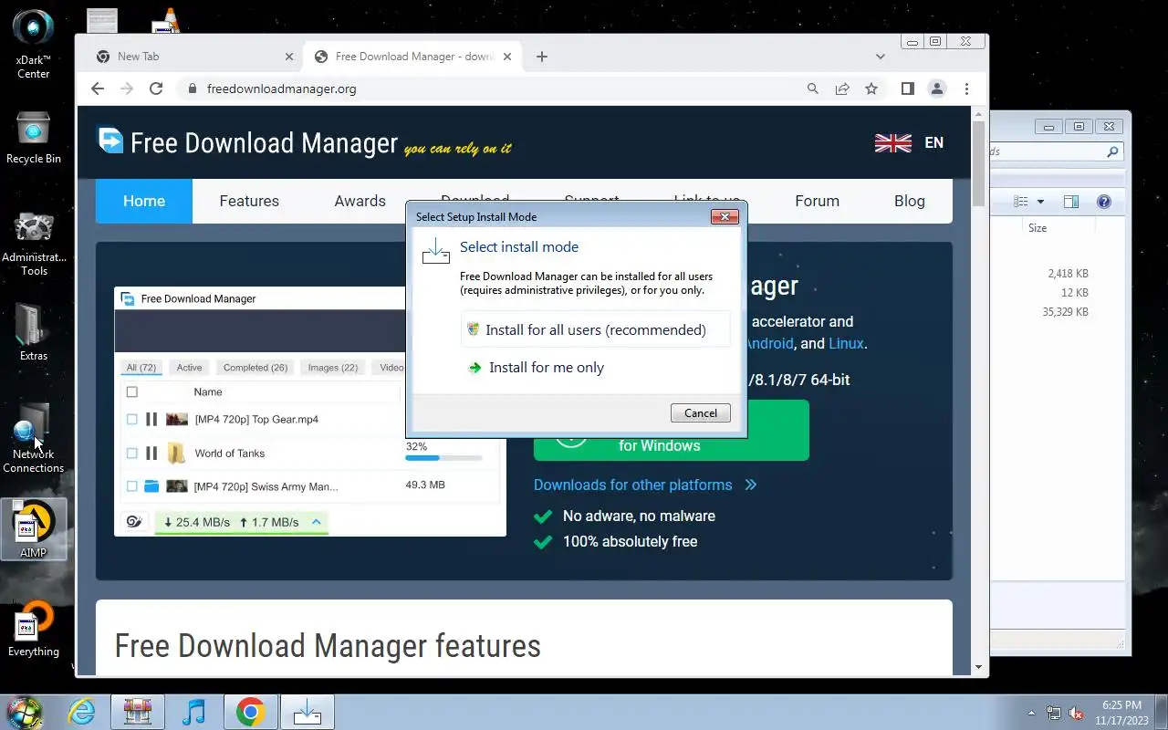Open the Awards navigation item
This screenshot has width=1168, height=730.
tap(360, 201)
